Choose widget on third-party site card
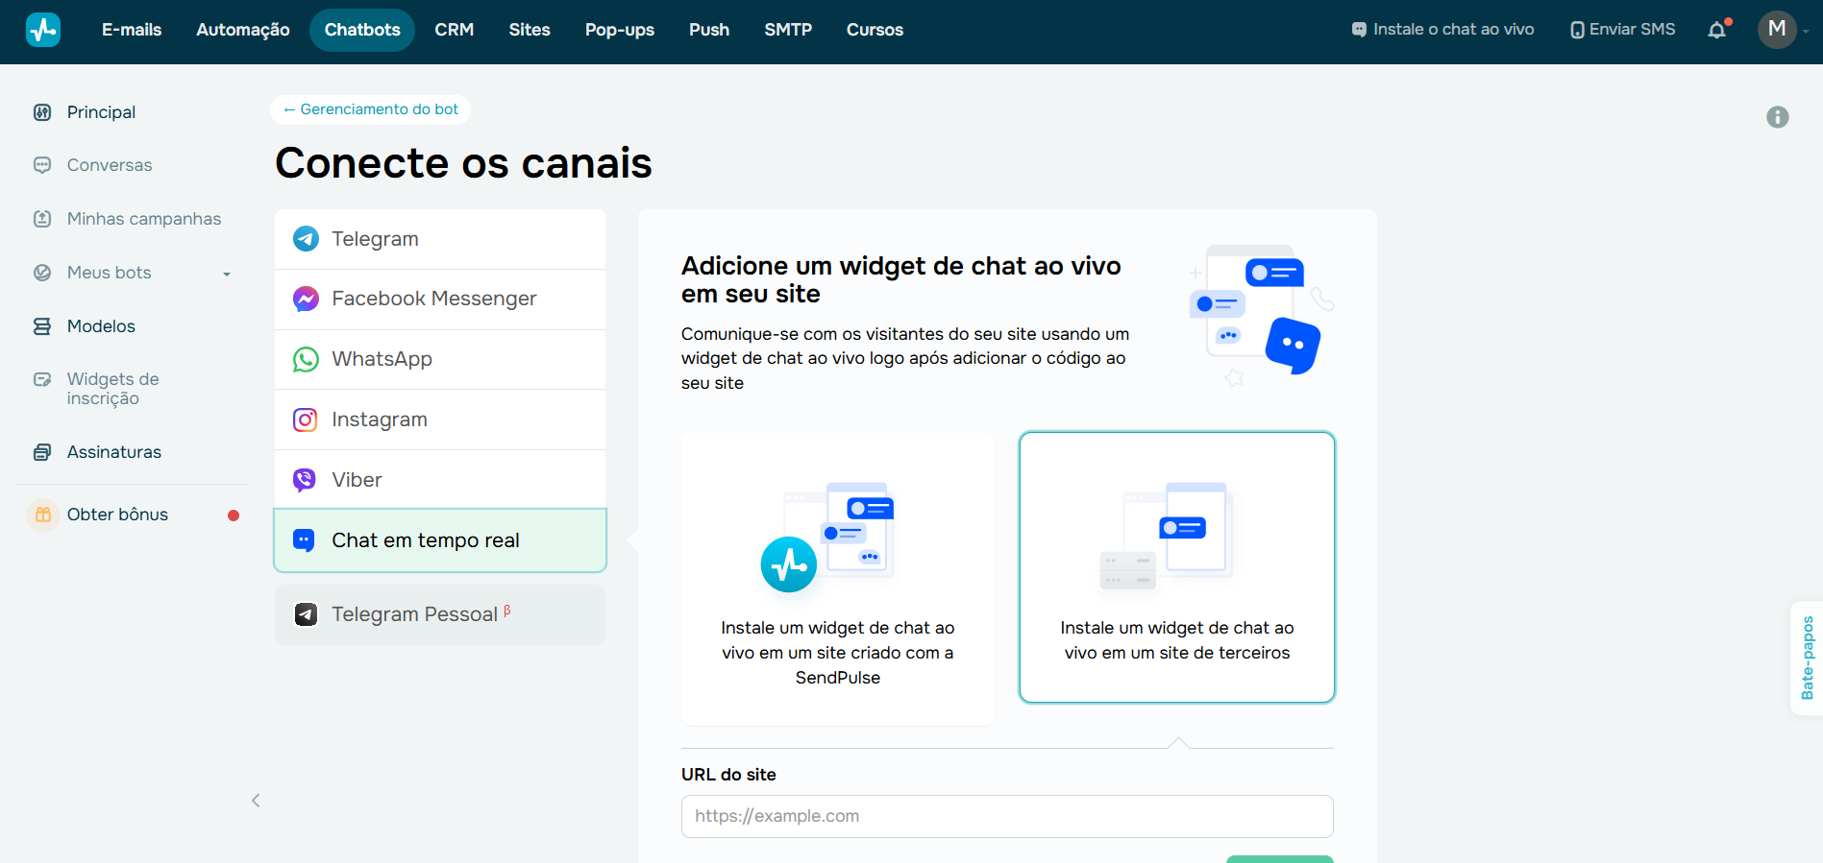The height and width of the screenshot is (863, 1823). pos(1177,567)
